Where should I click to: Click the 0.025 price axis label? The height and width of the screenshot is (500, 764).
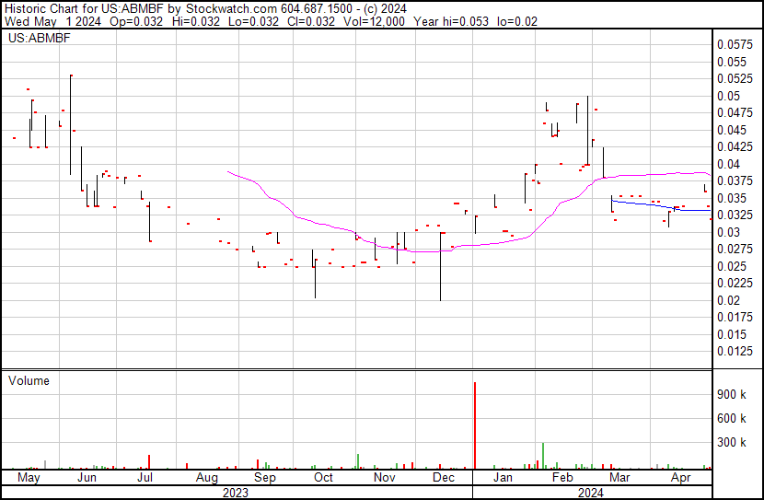[732, 266]
